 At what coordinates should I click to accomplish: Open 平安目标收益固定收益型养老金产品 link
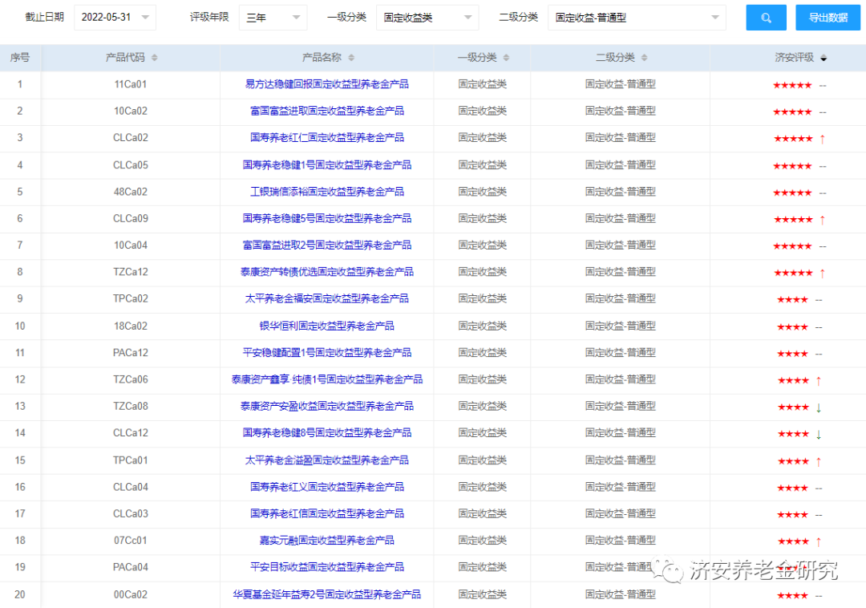click(327, 566)
